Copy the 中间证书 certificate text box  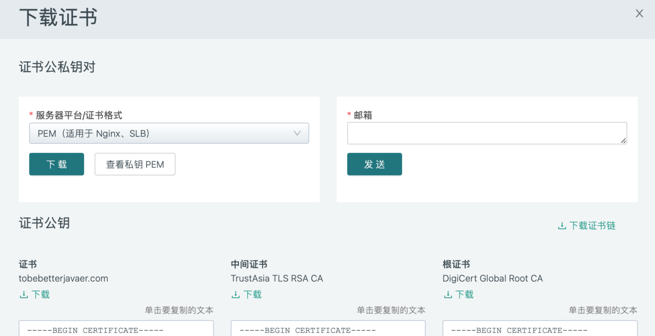pos(328,329)
